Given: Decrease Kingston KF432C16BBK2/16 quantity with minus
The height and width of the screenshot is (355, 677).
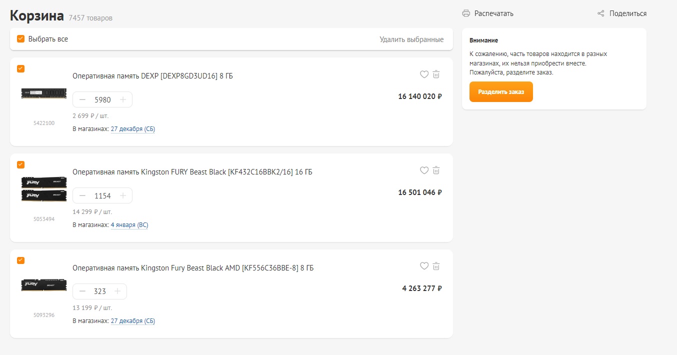Looking at the screenshot, I should [82, 195].
